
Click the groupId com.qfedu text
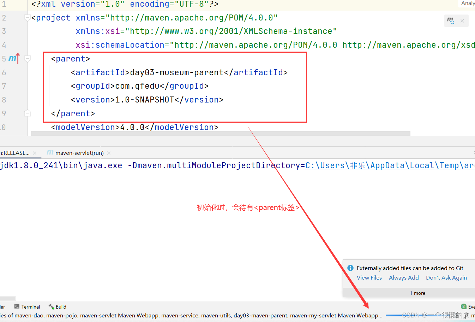click(137, 86)
